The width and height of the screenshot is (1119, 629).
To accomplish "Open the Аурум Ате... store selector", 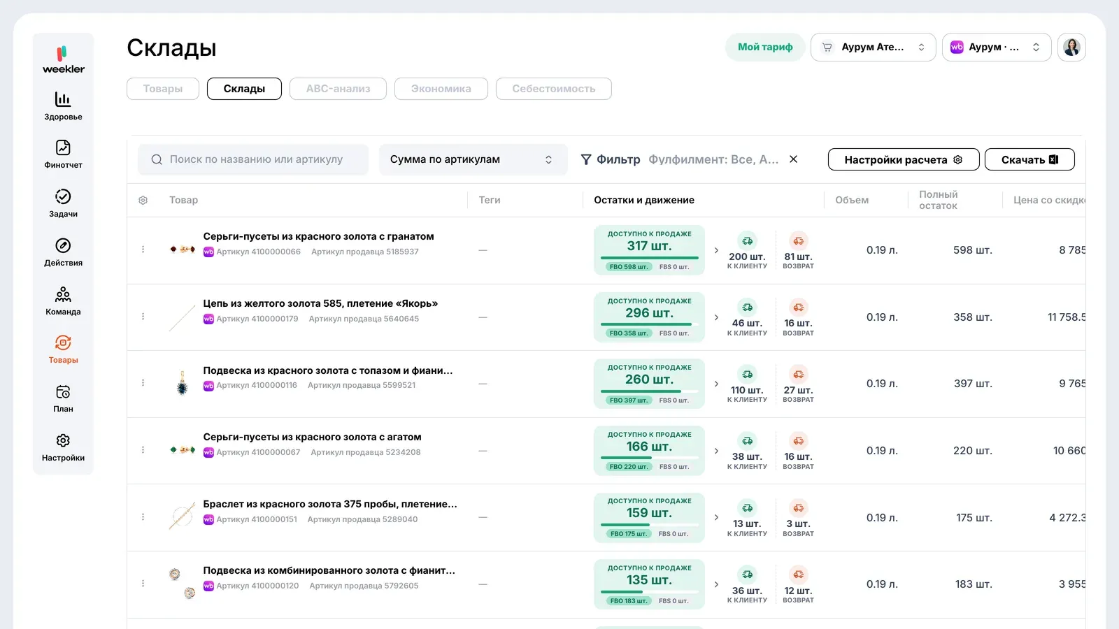I will click(873, 48).
